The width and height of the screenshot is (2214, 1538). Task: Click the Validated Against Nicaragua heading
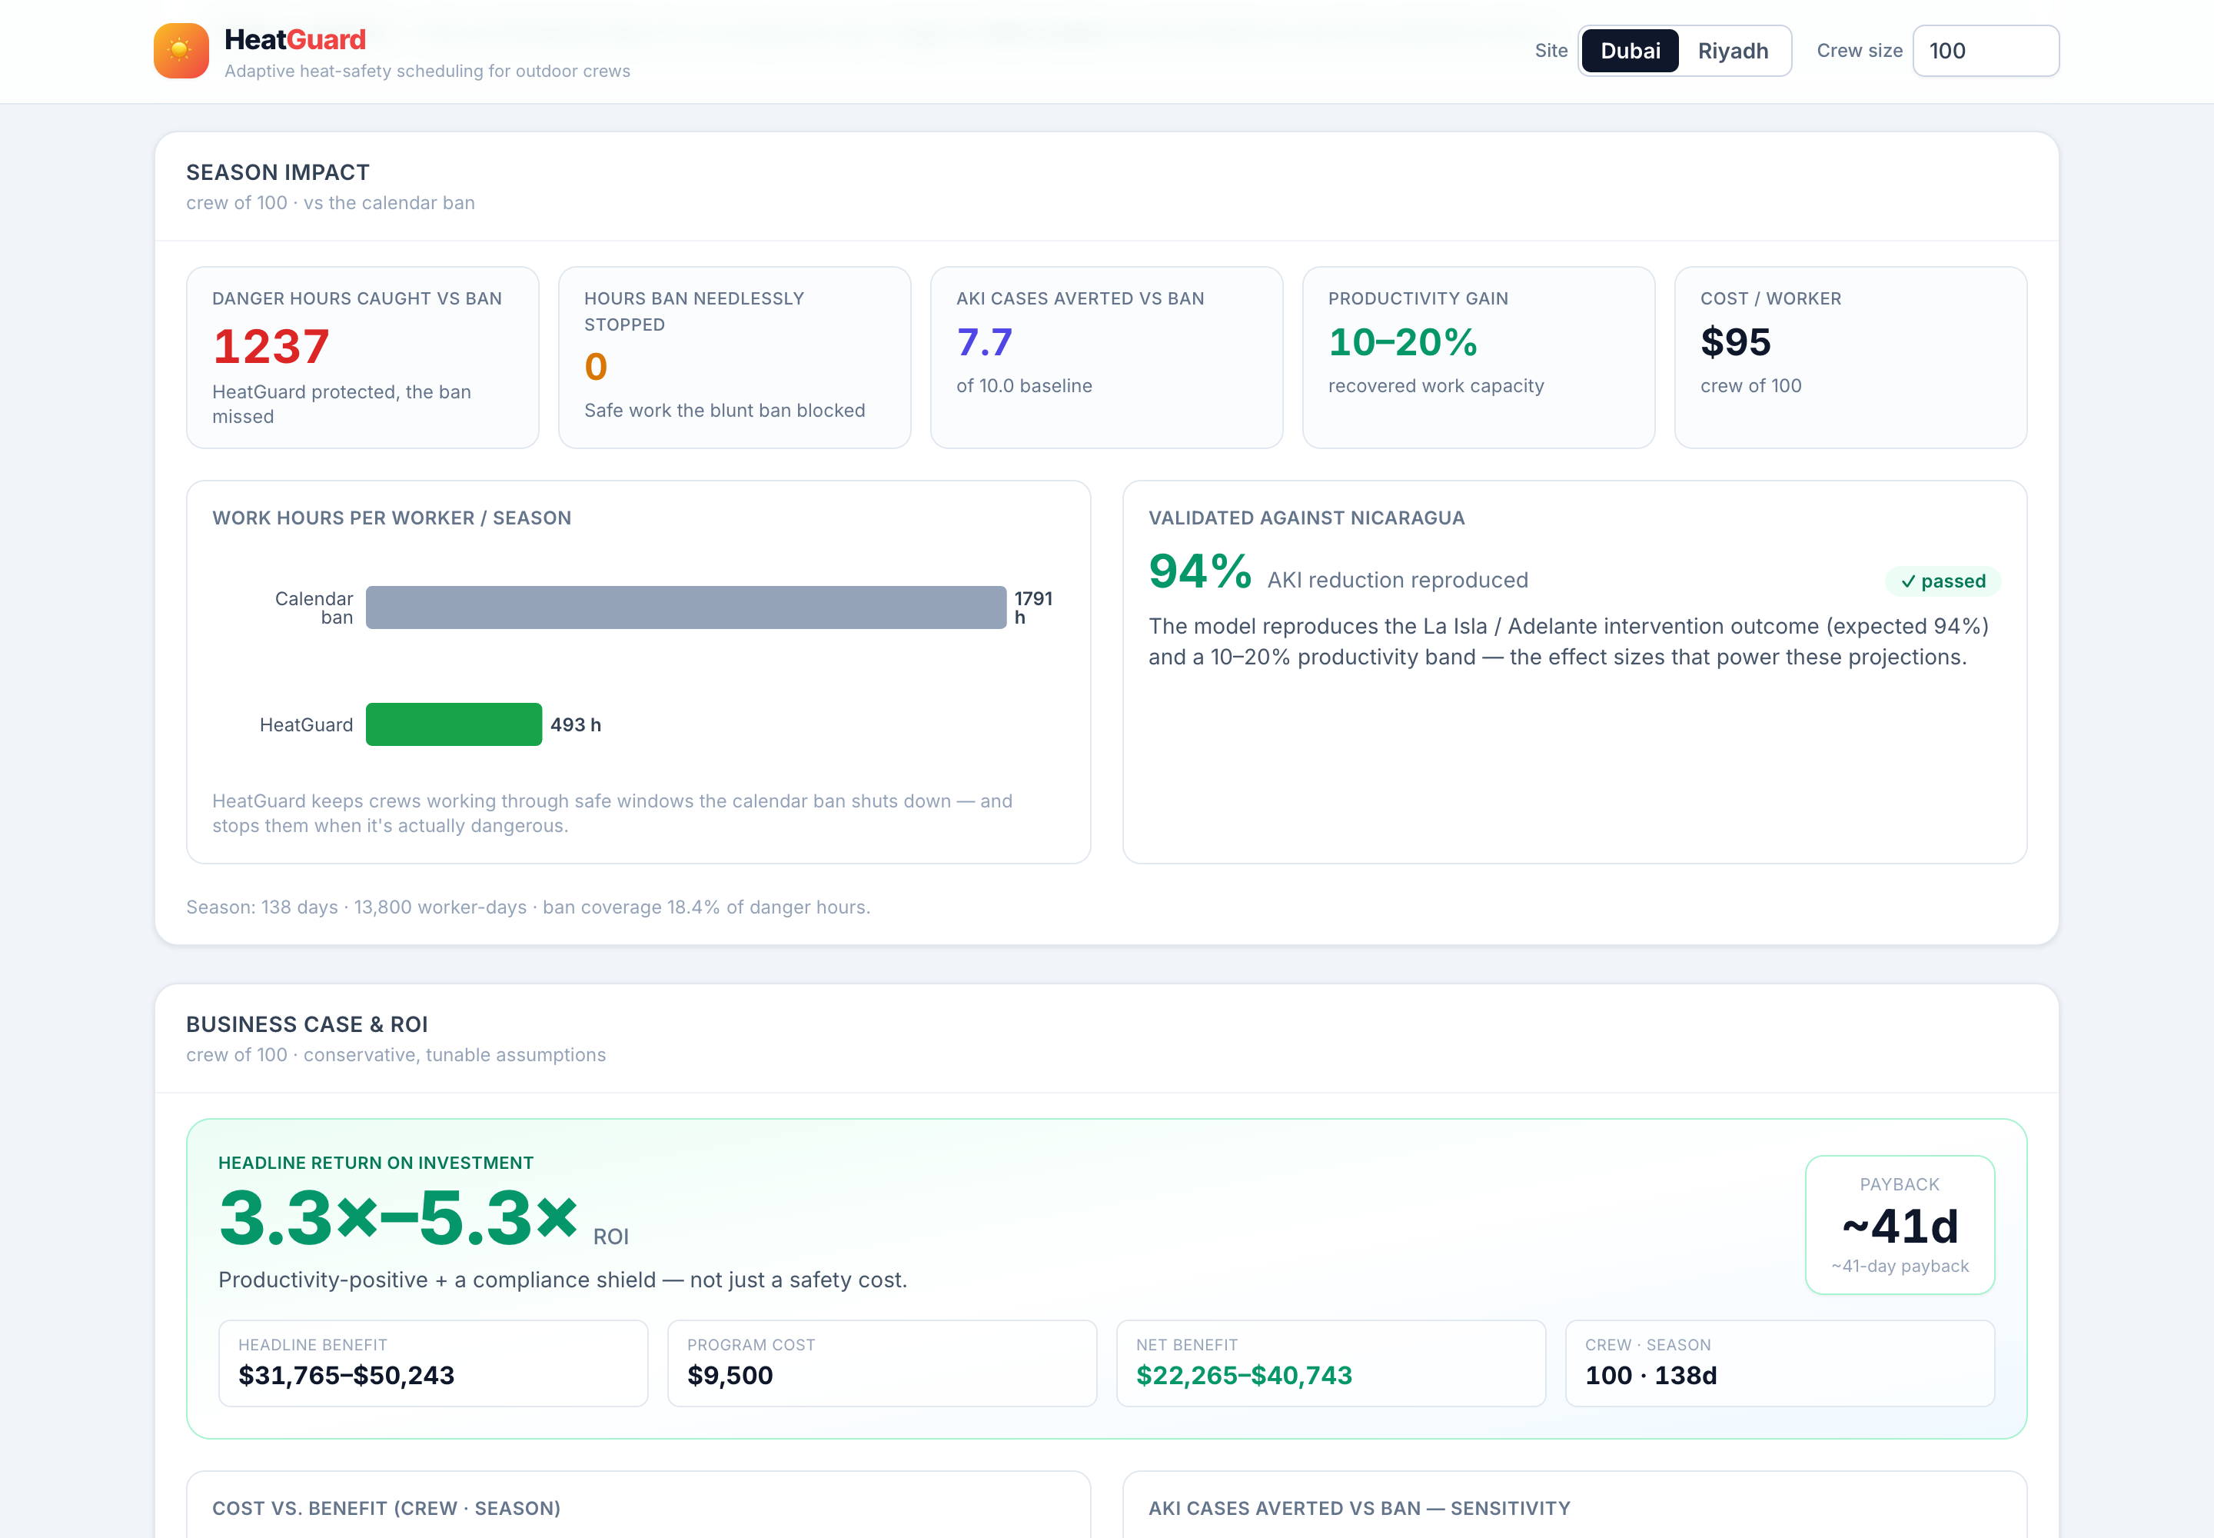click(x=1306, y=518)
